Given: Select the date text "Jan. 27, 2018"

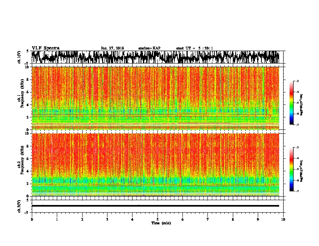Looking at the screenshot, I should pyautogui.click(x=112, y=48).
